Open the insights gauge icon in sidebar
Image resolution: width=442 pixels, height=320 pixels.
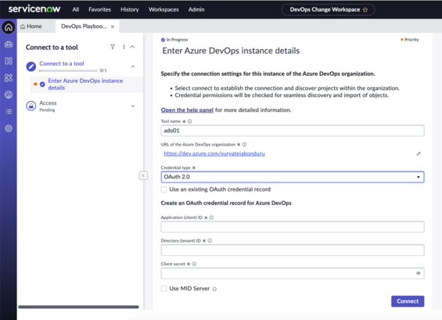click(x=9, y=95)
